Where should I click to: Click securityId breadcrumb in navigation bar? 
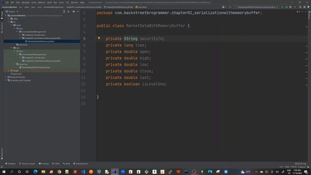click(141, 7)
